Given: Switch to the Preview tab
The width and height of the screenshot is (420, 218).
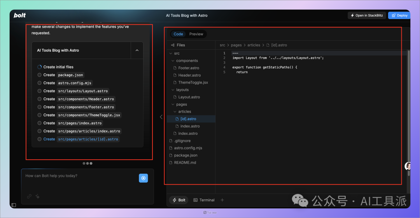Looking at the screenshot, I should tap(196, 34).
